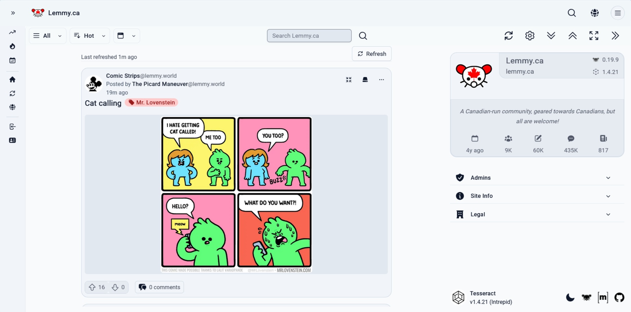This screenshot has width=631, height=312.
Task: Click the login arrow icon in sidebar
Action: point(12,127)
